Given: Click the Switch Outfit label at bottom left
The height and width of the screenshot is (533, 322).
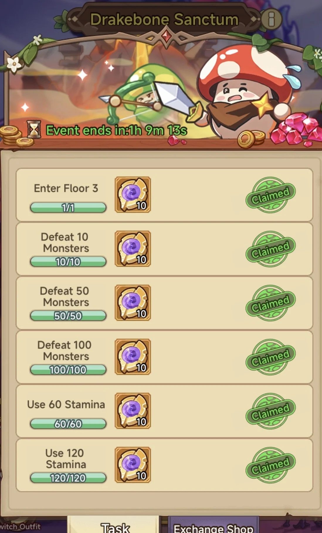Looking at the screenshot, I should point(20,527).
